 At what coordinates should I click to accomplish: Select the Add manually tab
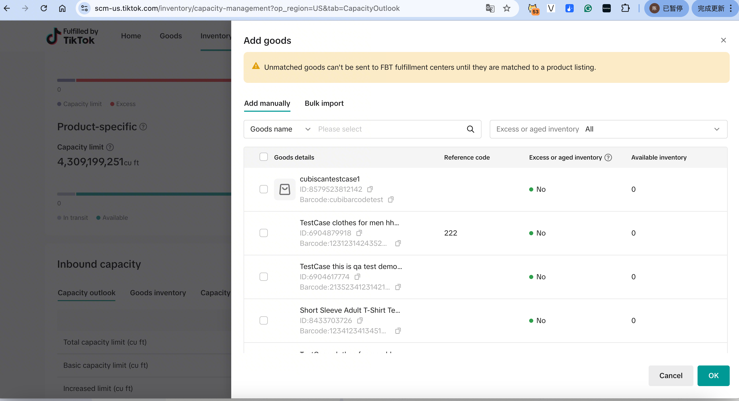click(267, 103)
